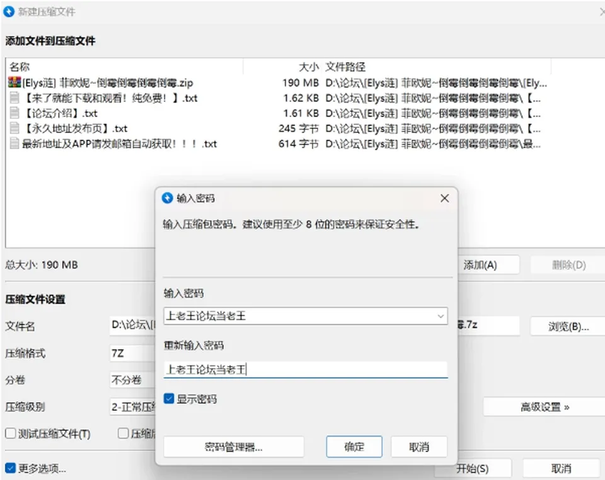Tick the partially hidden 压缩 checkbox next to 测试压缩文件
This screenshot has height=480, width=605.
pyautogui.click(x=123, y=433)
